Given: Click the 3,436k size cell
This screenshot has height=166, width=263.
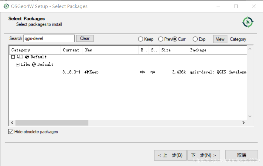Looking at the screenshot, I should pos(179,72).
